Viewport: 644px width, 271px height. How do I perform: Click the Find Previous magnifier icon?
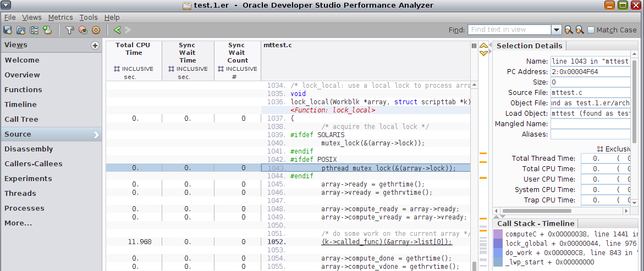click(569, 30)
